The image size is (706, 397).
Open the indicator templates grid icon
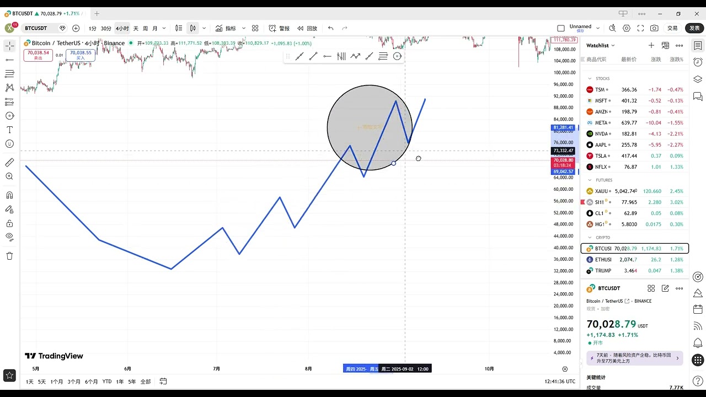click(x=255, y=28)
